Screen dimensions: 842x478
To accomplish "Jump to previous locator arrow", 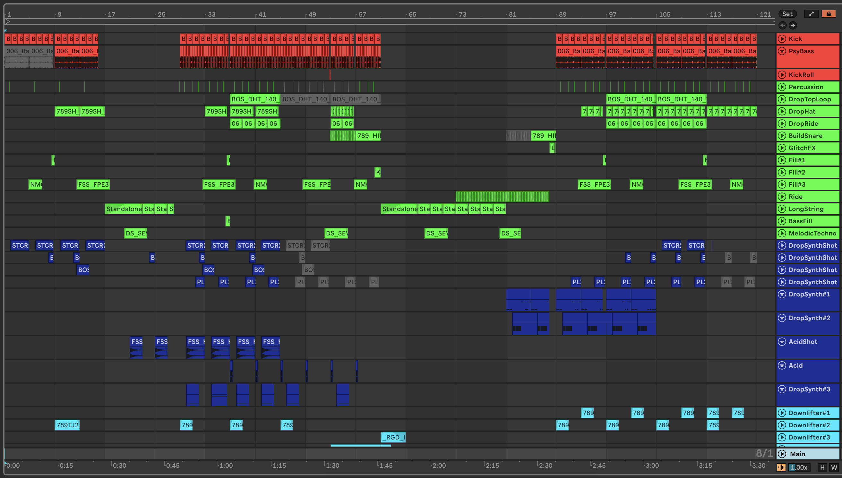I will (x=782, y=25).
